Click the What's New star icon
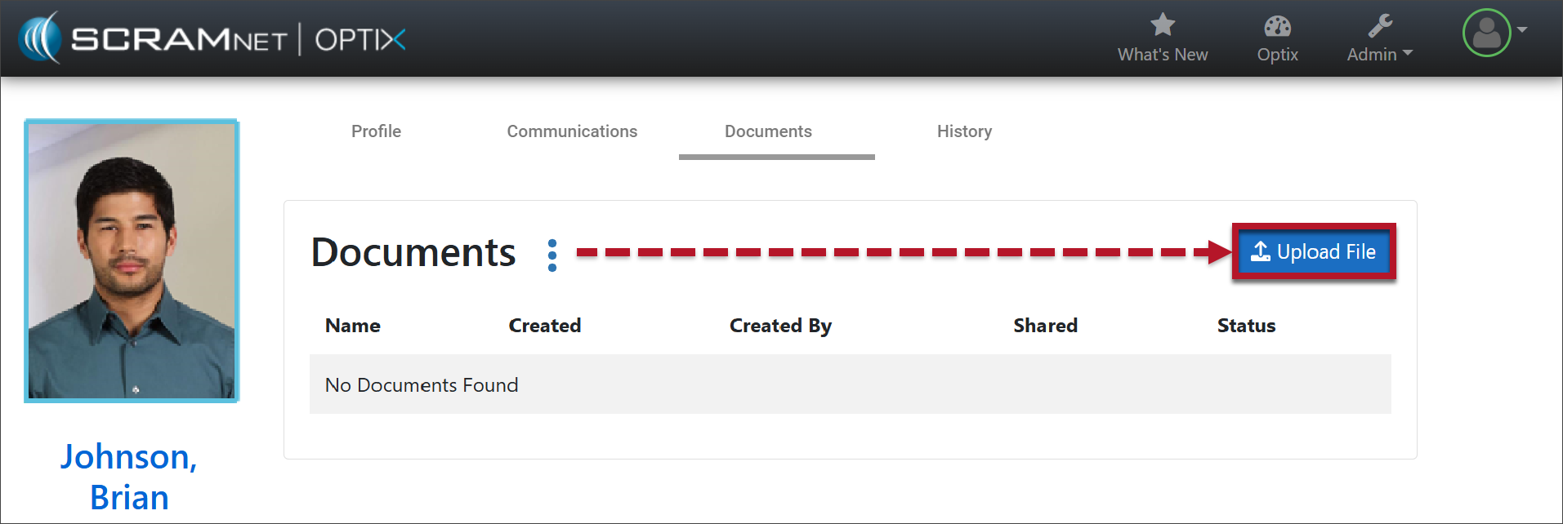This screenshot has height=524, width=1563. coord(1162,25)
